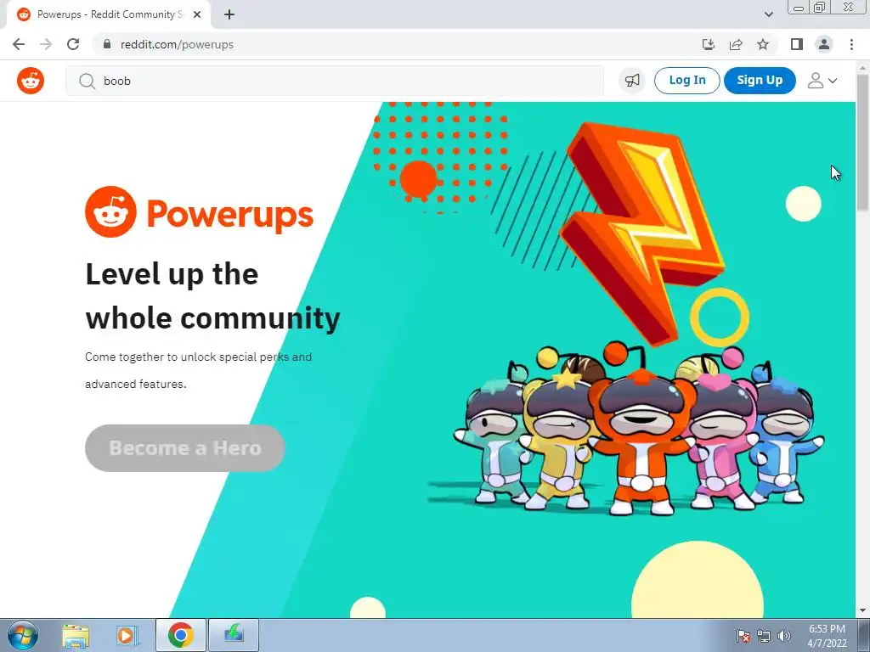Click the address bar URL reddit.com/powerups
Image resolution: width=870 pixels, height=652 pixels.
pyautogui.click(x=177, y=44)
